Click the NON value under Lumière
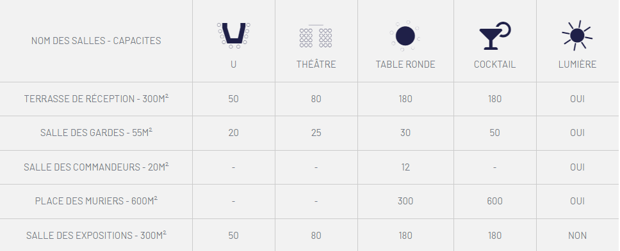Screen dimensions: 620x251 coord(577,236)
